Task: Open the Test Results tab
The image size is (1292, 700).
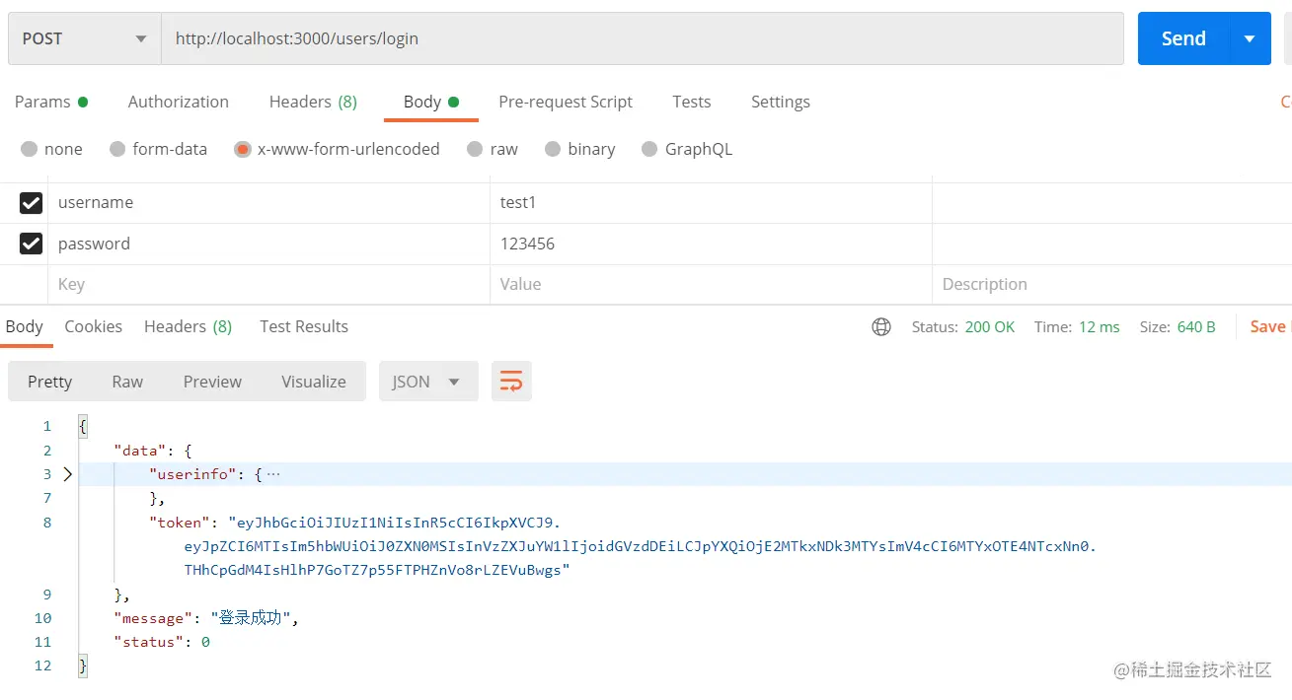Action: (304, 326)
